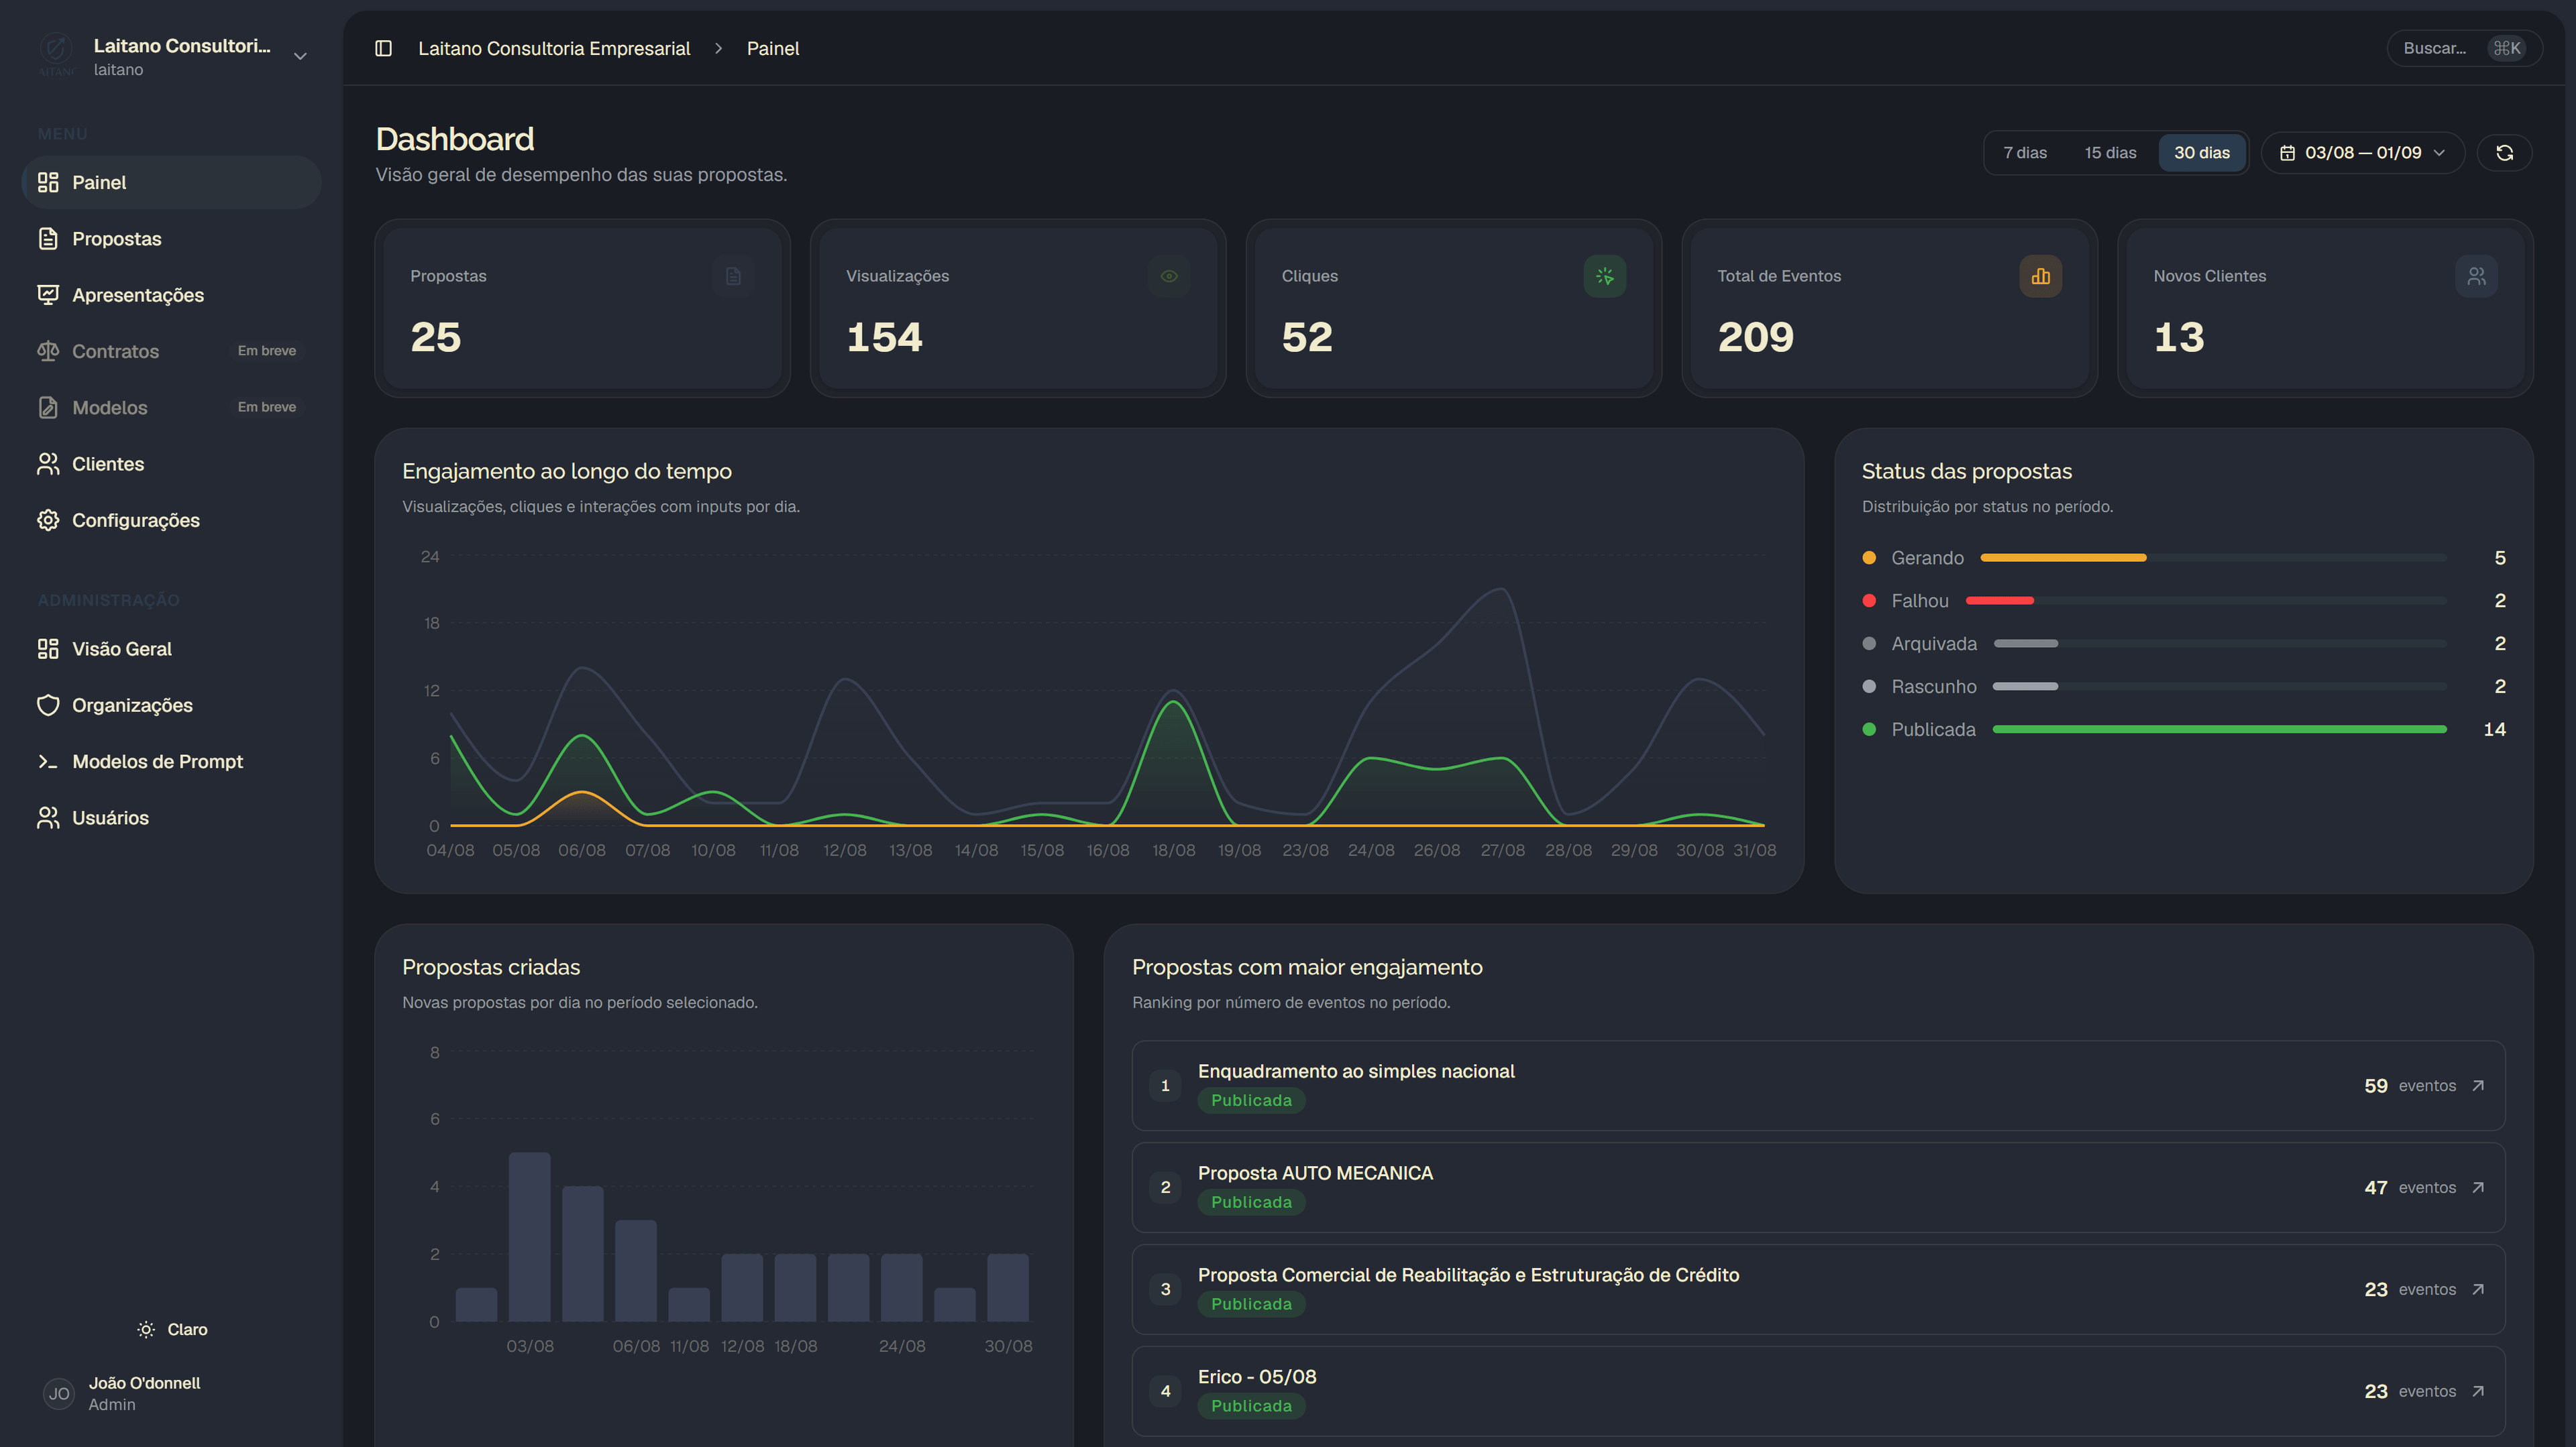
Task: Click the Buscar search field
Action: tap(2464, 48)
